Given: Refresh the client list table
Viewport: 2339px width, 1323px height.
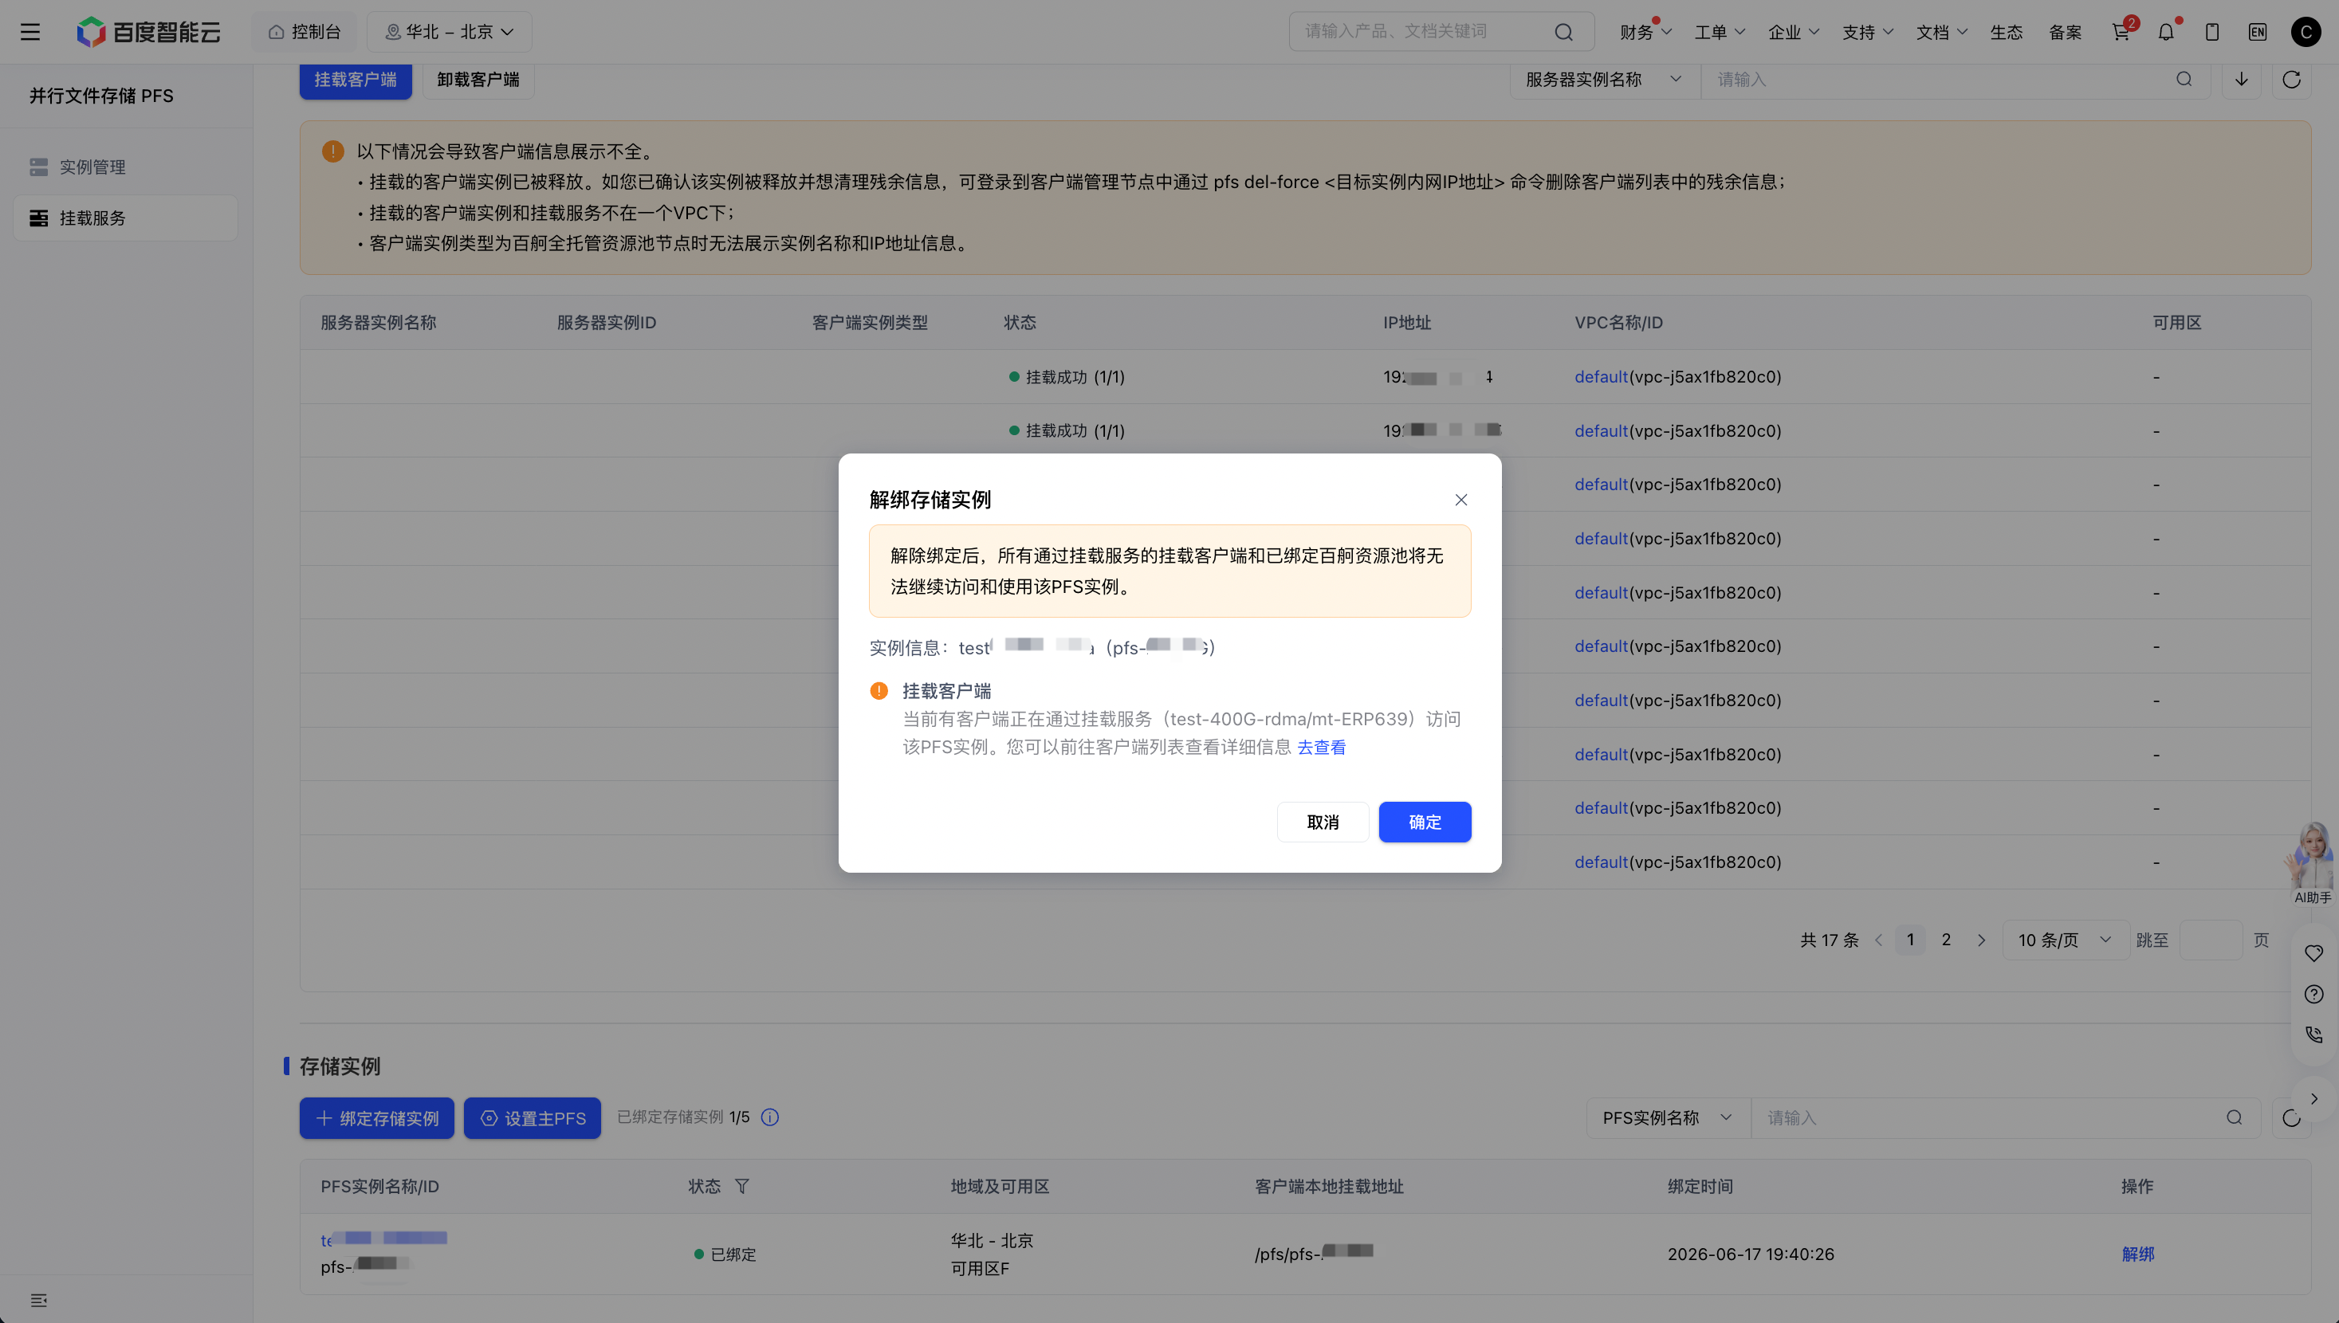Looking at the screenshot, I should 2292,80.
